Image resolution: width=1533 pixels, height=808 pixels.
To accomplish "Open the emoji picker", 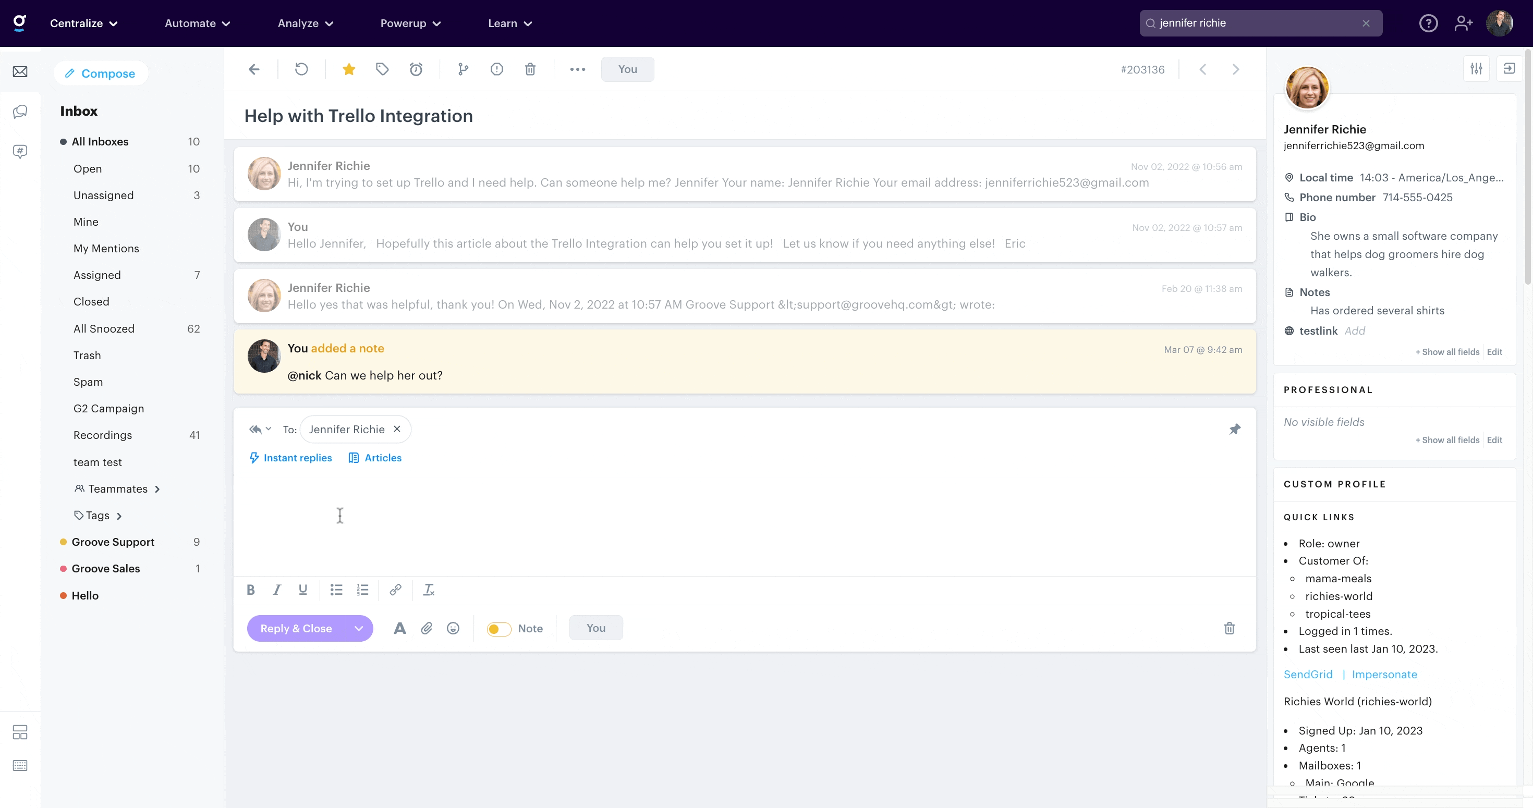I will (453, 628).
